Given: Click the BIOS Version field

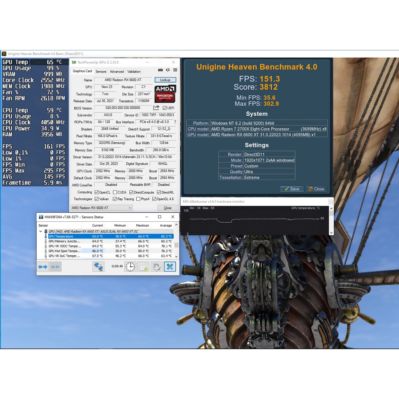Looking at the screenshot, I should 123,108.
